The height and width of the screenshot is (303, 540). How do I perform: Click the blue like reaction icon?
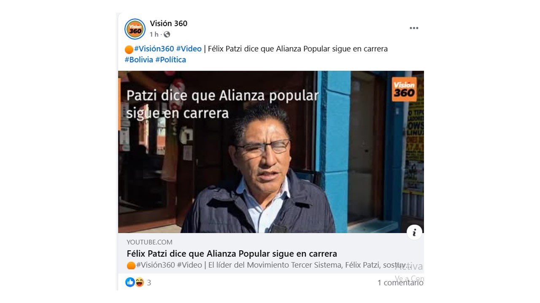tap(130, 282)
